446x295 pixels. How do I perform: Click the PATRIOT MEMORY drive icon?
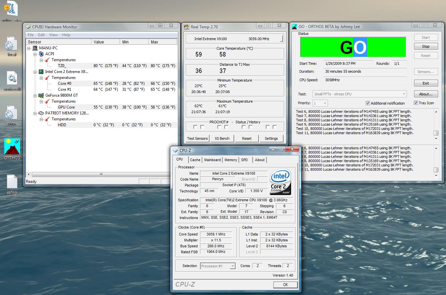pyautogui.click(x=41, y=113)
